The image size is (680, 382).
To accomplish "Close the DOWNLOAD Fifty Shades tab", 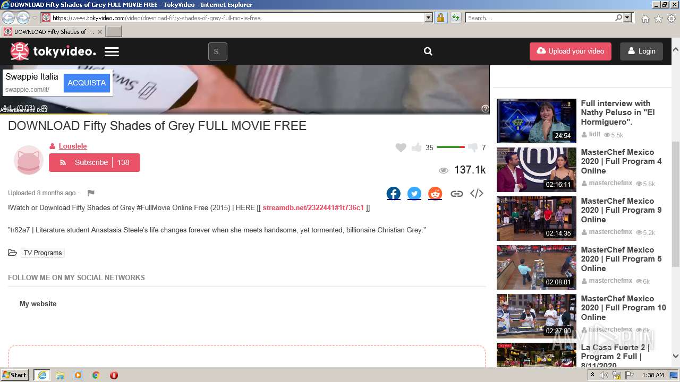I will point(99,31).
